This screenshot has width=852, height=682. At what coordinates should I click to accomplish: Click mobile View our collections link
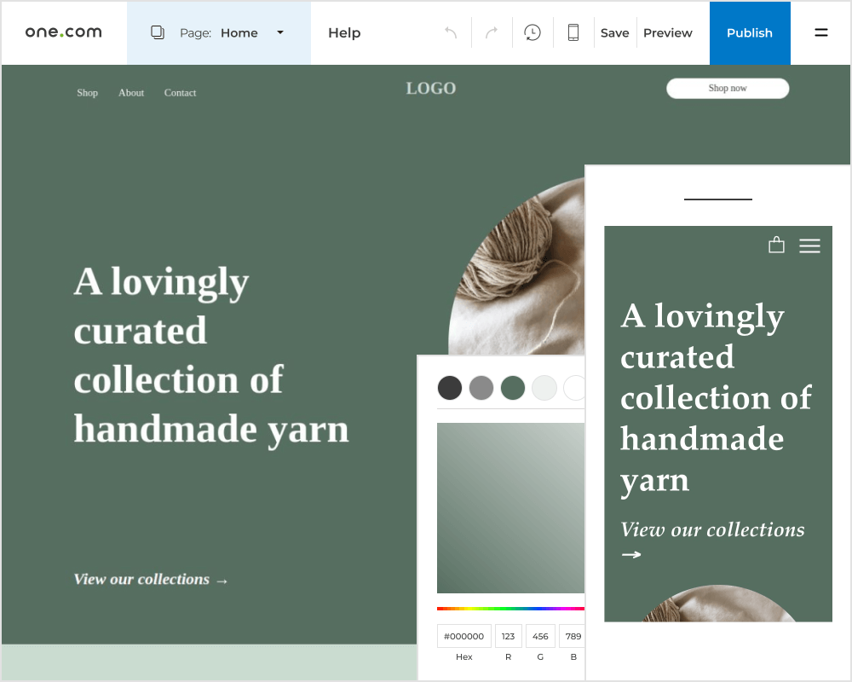click(712, 529)
